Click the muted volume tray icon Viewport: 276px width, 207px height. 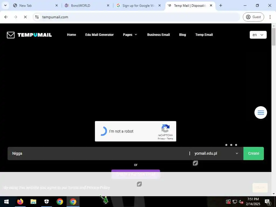pos(241,202)
